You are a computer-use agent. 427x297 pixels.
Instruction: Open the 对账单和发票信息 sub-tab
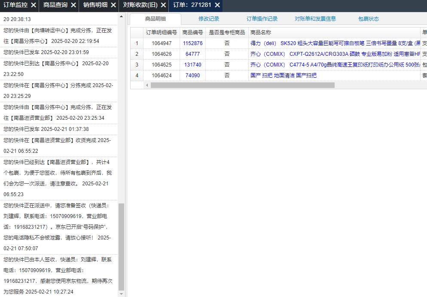(x=315, y=19)
